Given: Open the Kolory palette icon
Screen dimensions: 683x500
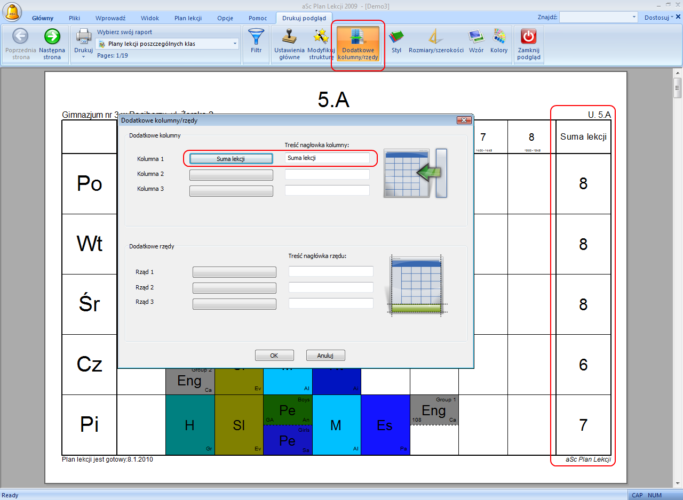Looking at the screenshot, I should [499, 42].
